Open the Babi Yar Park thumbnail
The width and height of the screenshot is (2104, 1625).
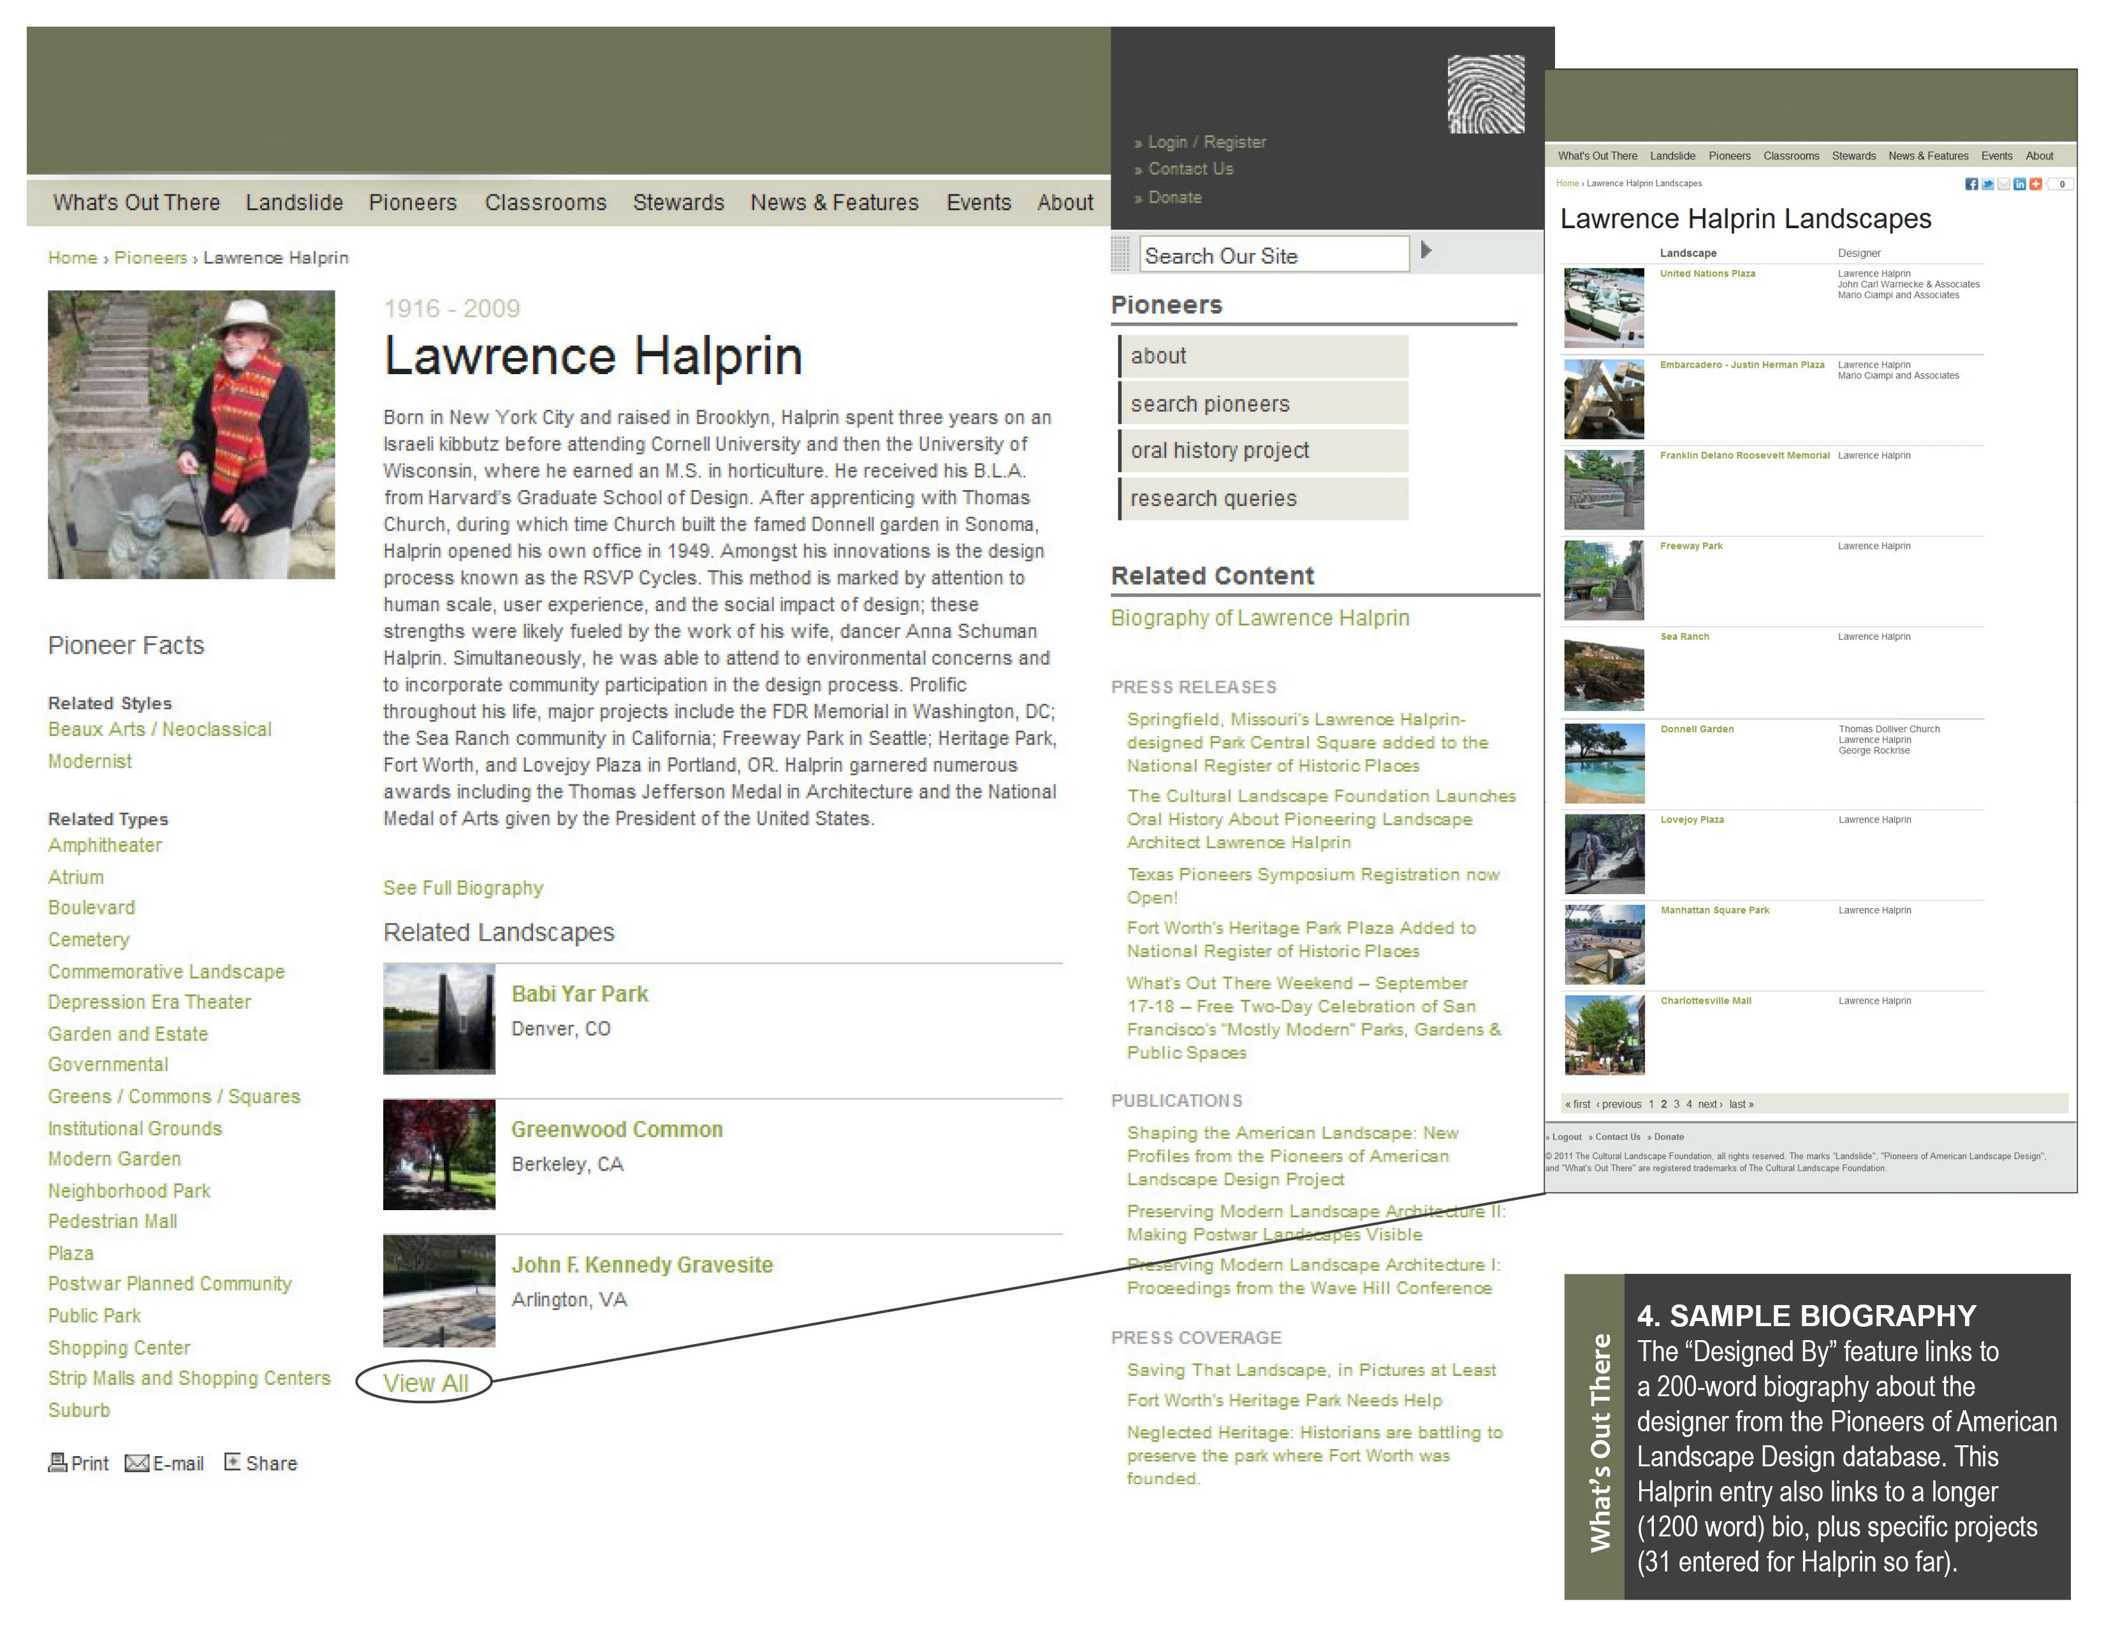click(x=439, y=1018)
